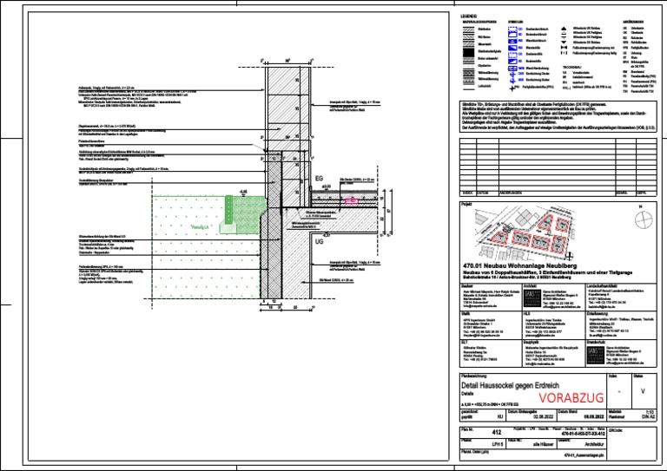
Task: Click the '±0,00' level marker
Action: (327, 186)
